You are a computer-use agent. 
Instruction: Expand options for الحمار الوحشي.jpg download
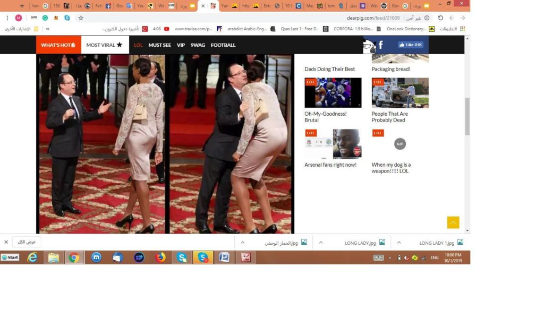[242, 242]
